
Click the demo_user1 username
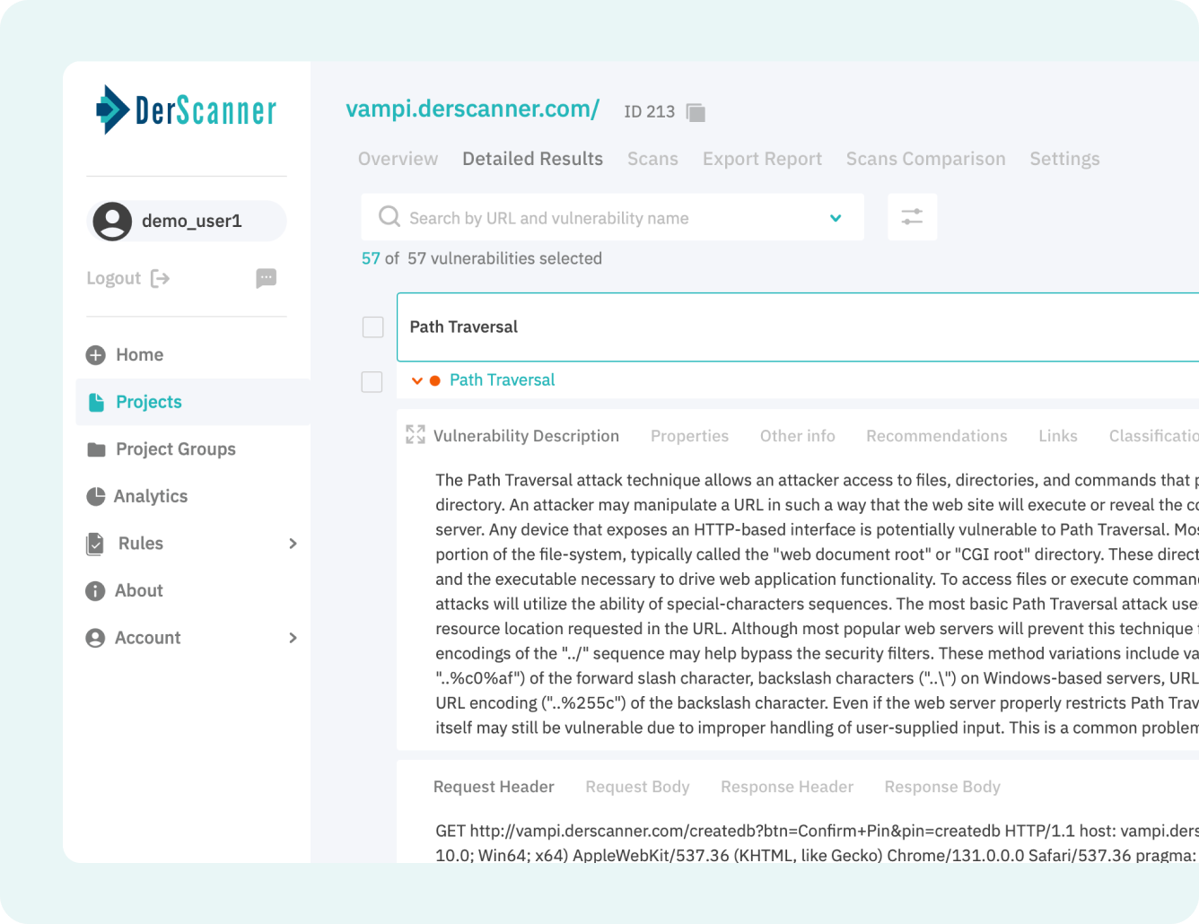(x=192, y=221)
